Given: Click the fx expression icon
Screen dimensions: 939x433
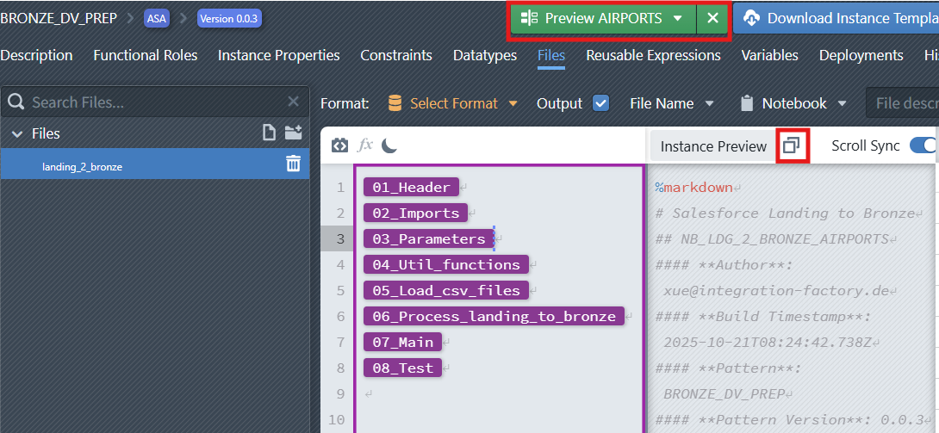Looking at the screenshot, I should (365, 146).
